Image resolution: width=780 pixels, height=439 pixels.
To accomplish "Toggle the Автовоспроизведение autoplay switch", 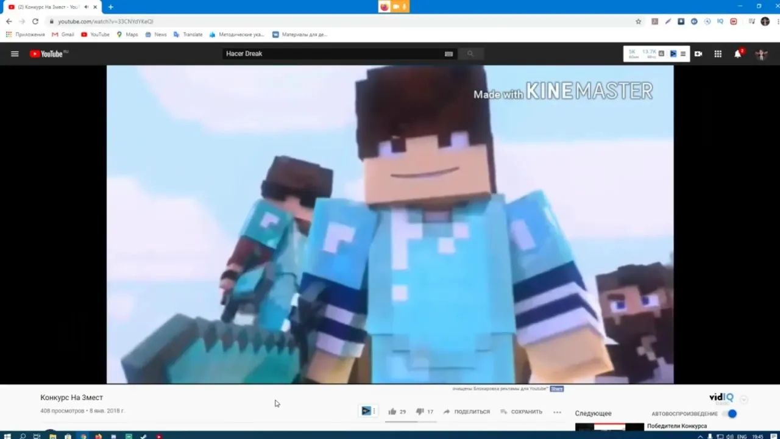I will pos(730,413).
